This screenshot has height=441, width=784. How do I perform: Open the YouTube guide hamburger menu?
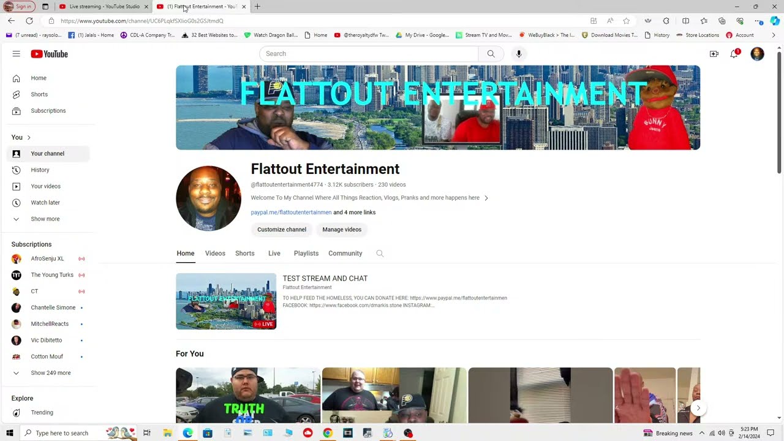point(17,54)
